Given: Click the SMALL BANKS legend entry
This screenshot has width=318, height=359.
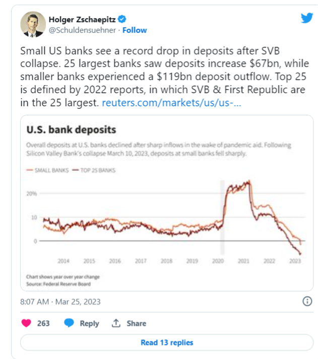Looking at the screenshot, I should pos(47,170).
